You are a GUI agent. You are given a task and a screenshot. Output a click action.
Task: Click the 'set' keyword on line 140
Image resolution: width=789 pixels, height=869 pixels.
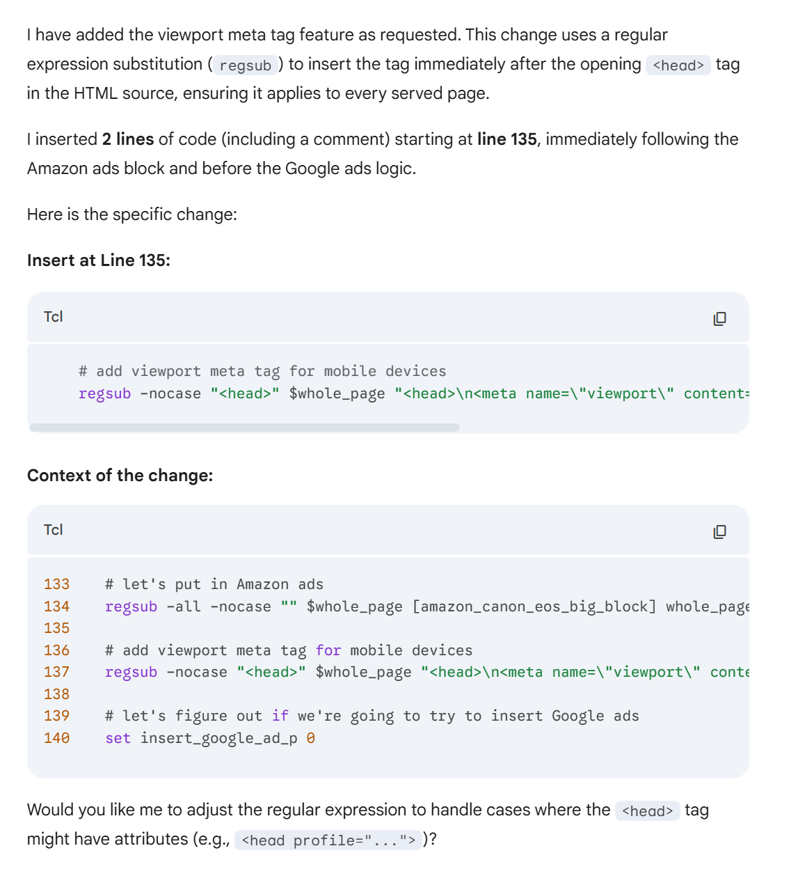point(118,738)
